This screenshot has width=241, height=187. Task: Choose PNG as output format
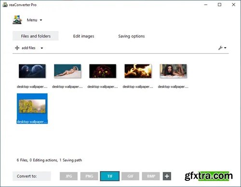[x=89, y=176]
